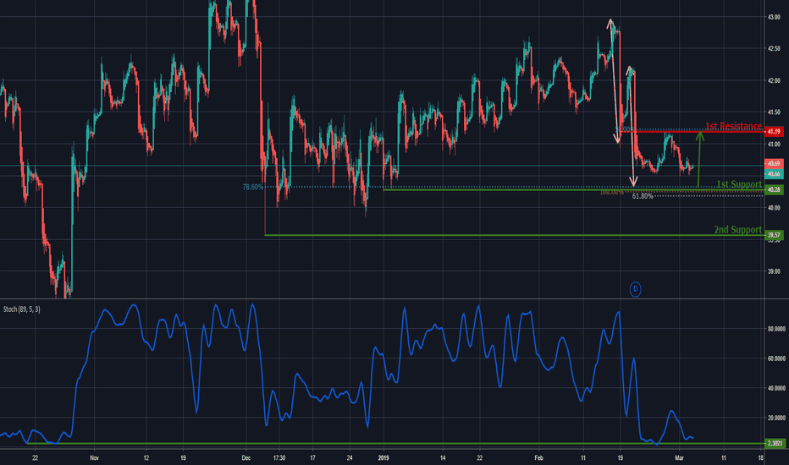Select the '1st Support' text annotation
Viewport: 789px width, 465px height.
739,184
